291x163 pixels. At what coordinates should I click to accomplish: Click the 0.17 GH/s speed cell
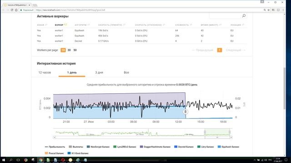(x=103, y=41)
